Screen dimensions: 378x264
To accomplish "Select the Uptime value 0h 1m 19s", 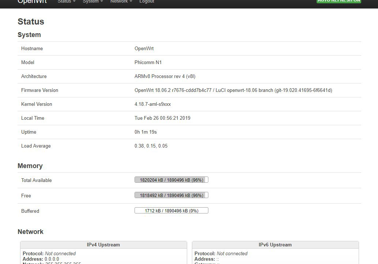I will click(145, 132).
